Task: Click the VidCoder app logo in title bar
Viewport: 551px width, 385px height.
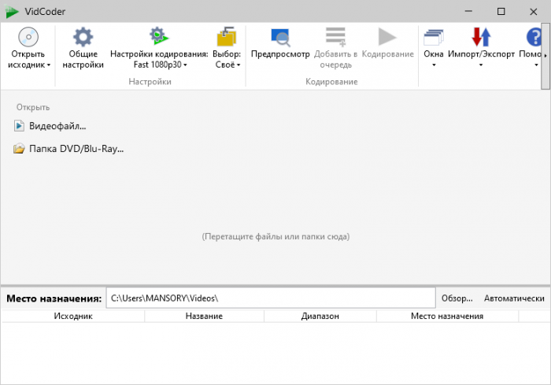Action: pos(12,11)
